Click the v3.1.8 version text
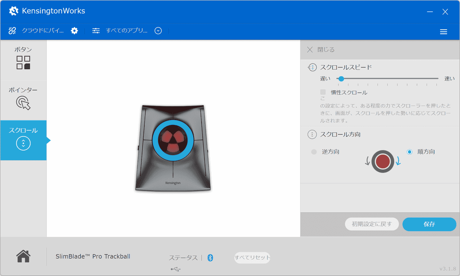Screen dimensions: 460x276 (x=448, y=269)
